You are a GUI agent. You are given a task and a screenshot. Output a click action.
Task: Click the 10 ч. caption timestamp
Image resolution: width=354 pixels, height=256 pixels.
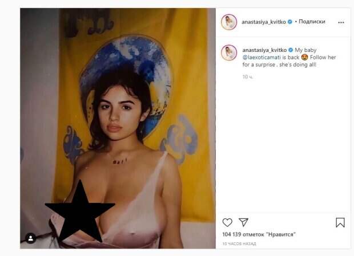[248, 77]
